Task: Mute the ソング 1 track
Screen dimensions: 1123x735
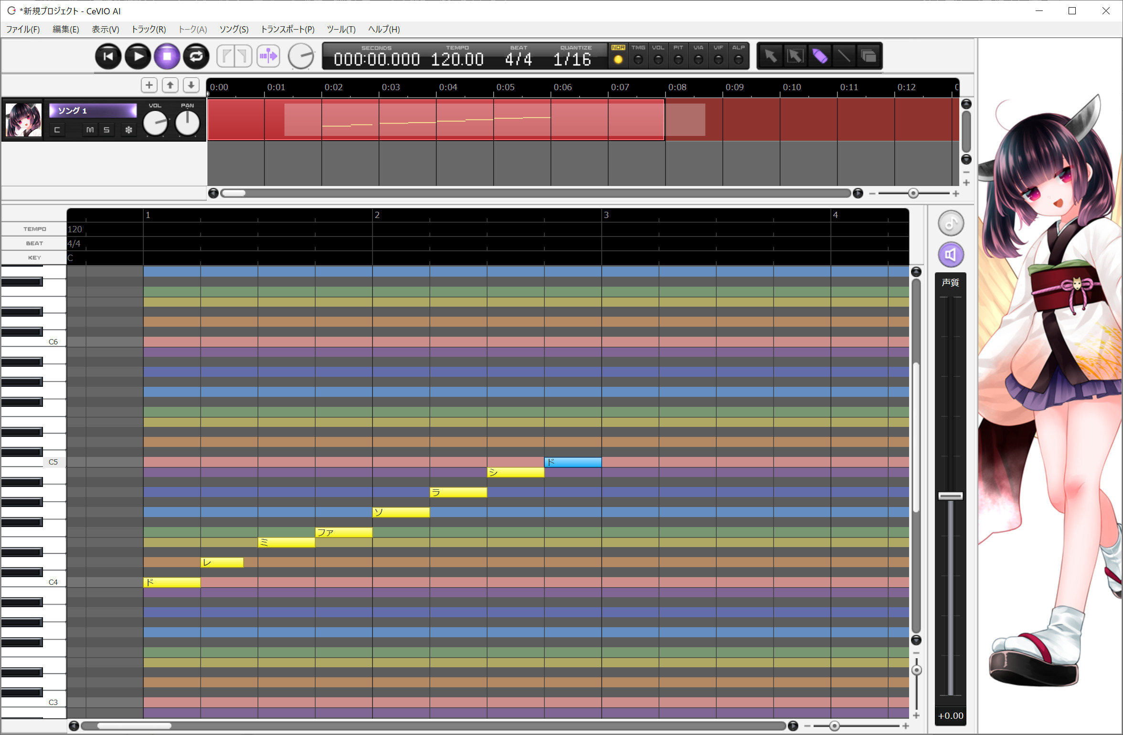Action: (x=90, y=130)
